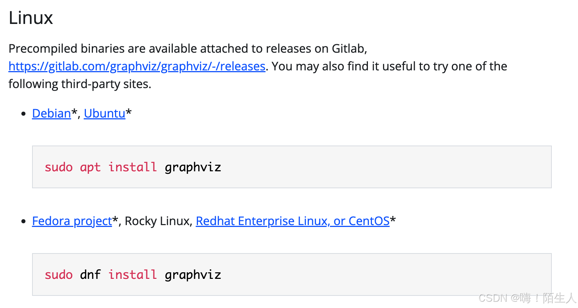The height and width of the screenshot is (308, 578).
Task: Open the gitlab.com graphviz releases link
Action: 137,66
